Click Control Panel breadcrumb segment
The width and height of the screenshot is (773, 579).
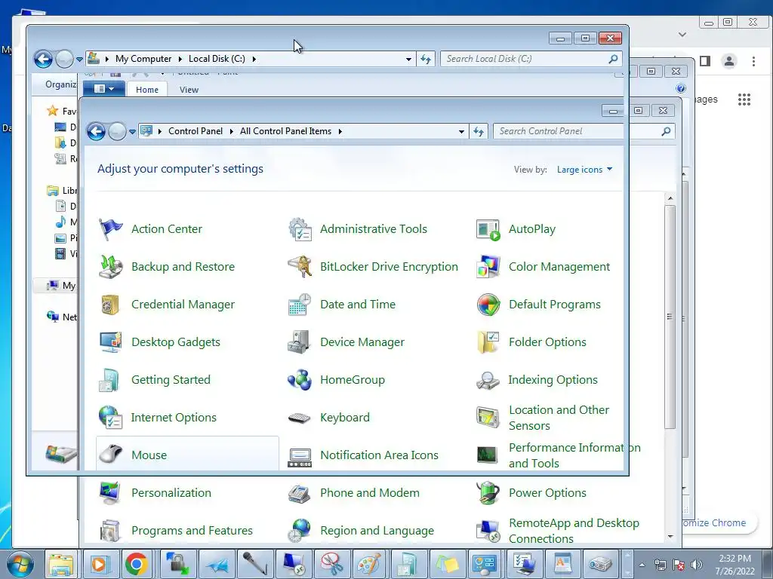(196, 131)
